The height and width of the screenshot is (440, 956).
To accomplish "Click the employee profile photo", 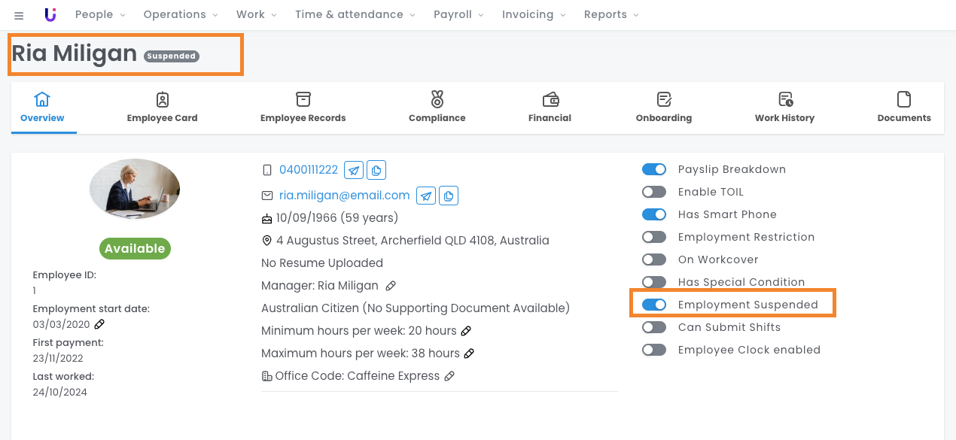I will click(135, 189).
